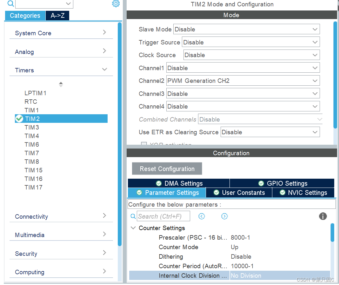Switch to the Categories tab
This screenshot has height=285, width=339.
point(25,16)
